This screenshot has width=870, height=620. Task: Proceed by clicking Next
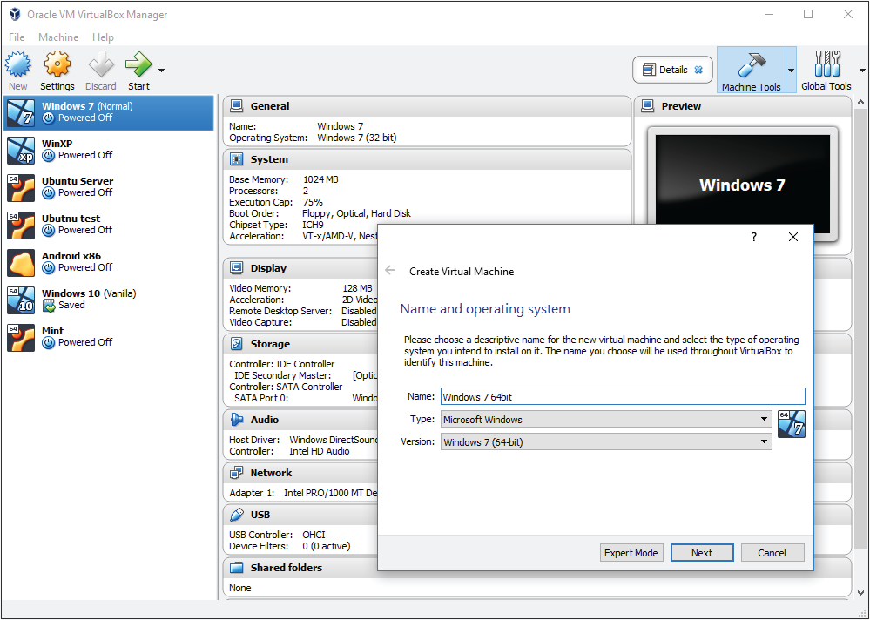(702, 552)
